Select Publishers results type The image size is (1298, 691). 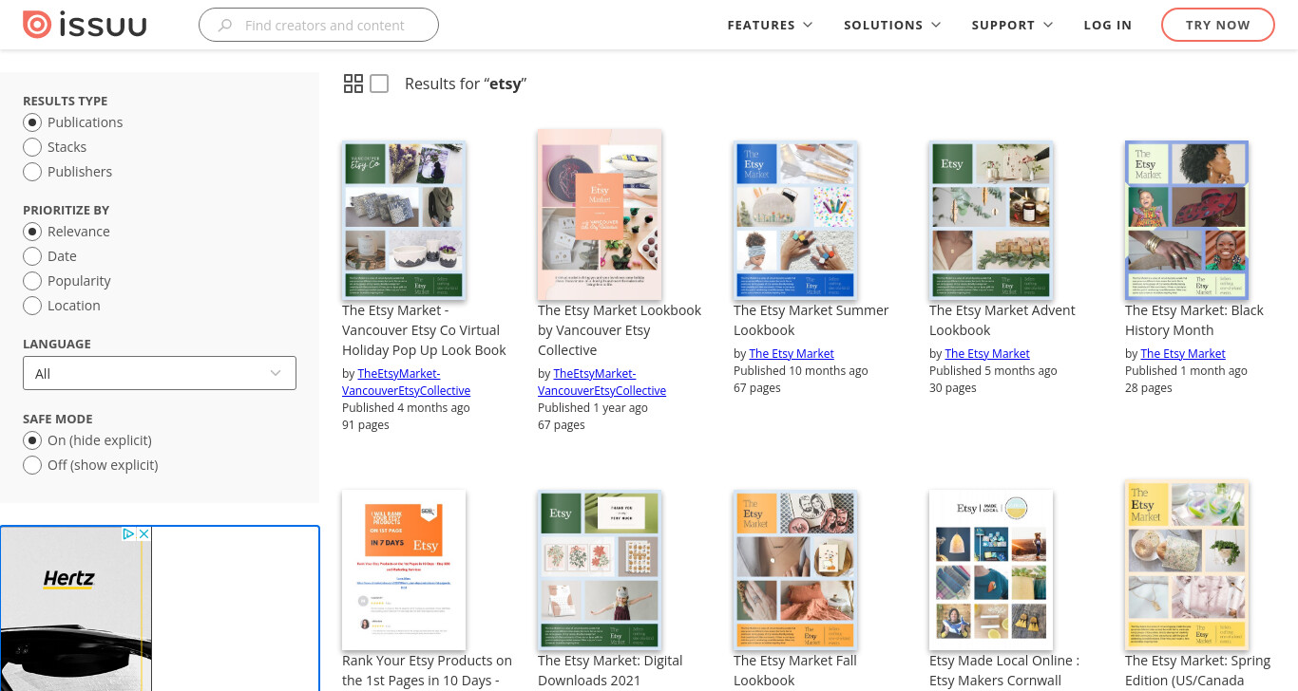click(x=67, y=172)
